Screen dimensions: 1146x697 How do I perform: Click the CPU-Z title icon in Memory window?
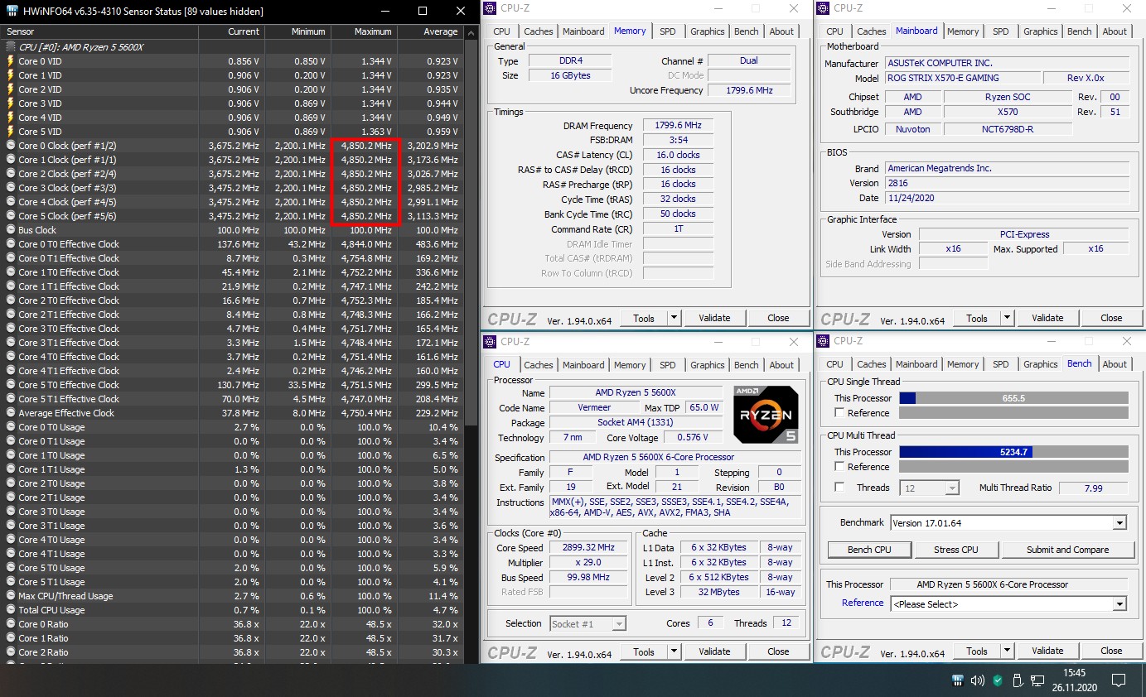pos(491,8)
